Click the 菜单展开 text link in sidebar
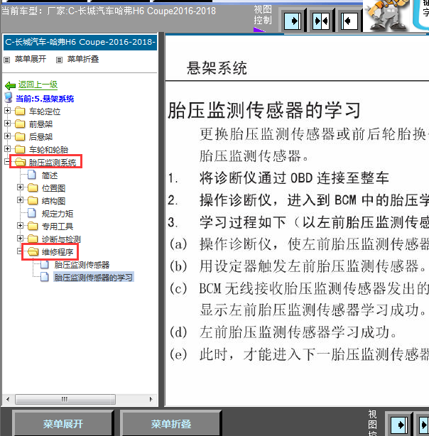 [x=31, y=59]
